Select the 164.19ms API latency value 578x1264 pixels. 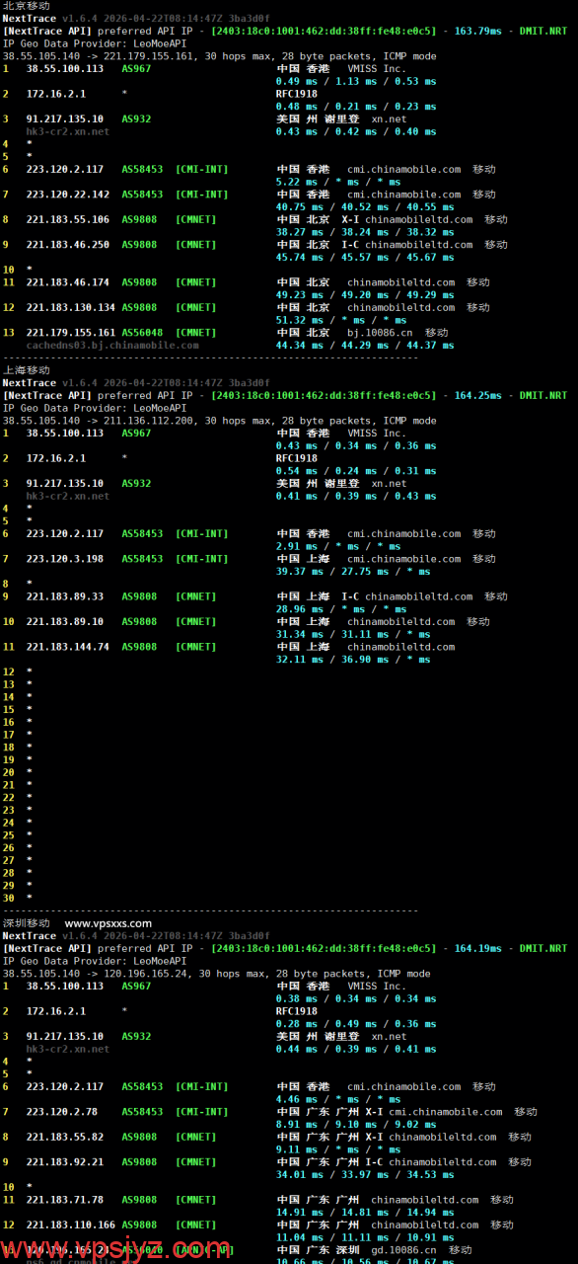[477, 949]
